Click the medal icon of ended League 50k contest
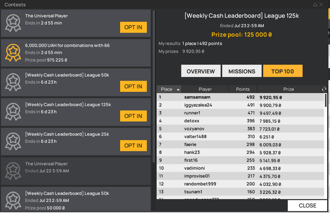330x213 pixels. pos(13,201)
